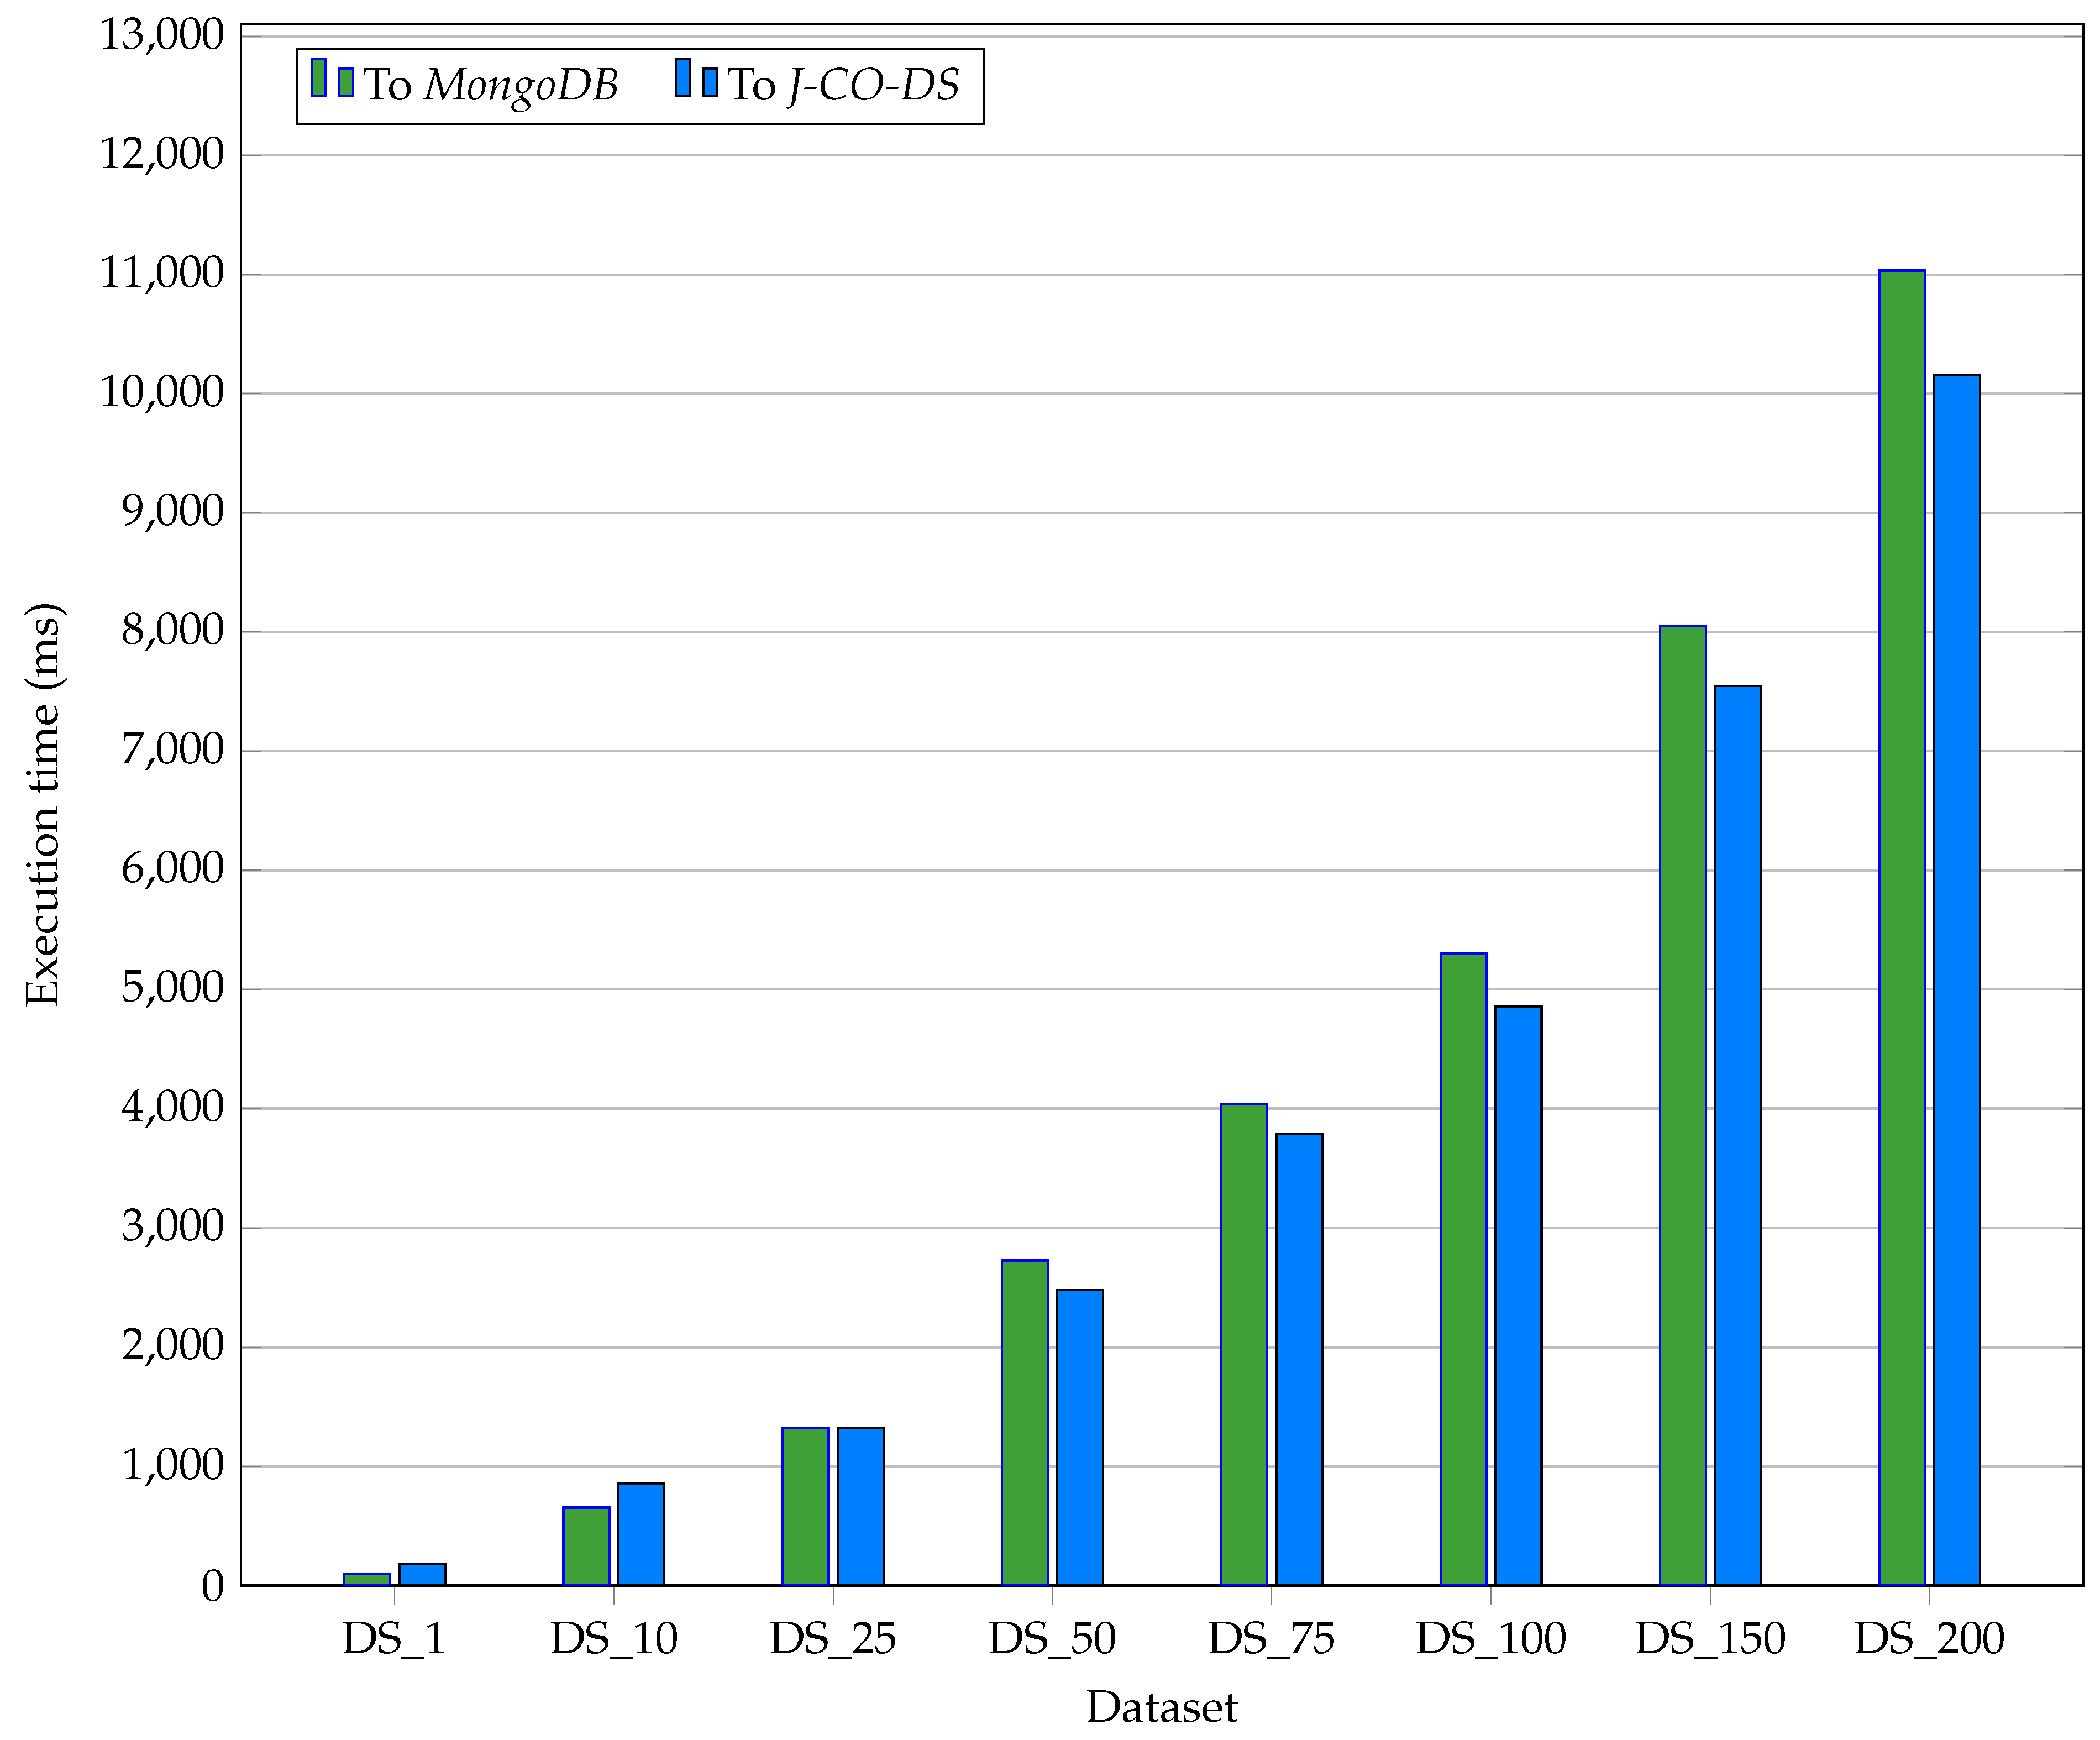Click the green DS_100 bar

coord(1464,1269)
